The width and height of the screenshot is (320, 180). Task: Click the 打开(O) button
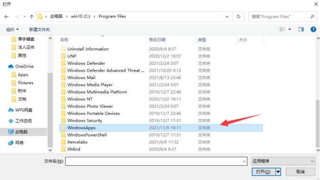(264, 172)
